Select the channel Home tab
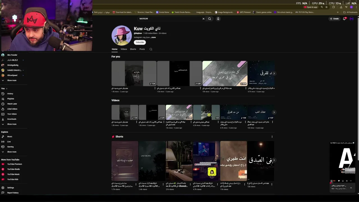This screenshot has height=202, width=359. pyautogui.click(x=114, y=49)
